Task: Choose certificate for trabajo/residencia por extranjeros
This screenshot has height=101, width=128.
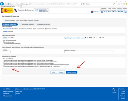Action: [x=4, y=64]
